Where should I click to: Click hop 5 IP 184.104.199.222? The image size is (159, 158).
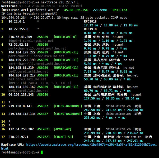(x=22, y=52)
